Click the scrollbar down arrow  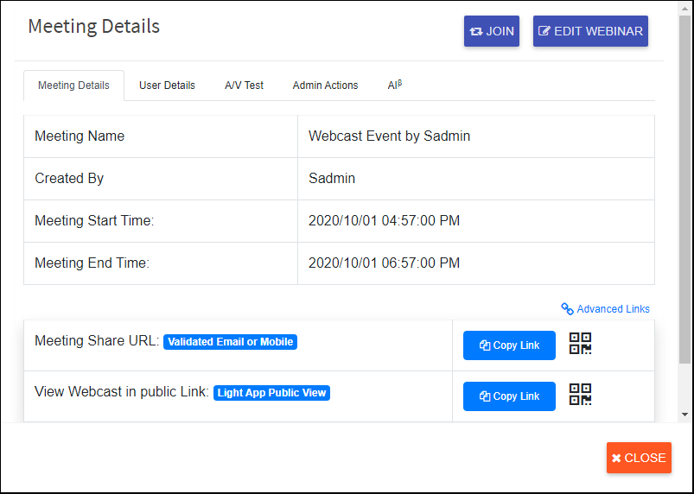[x=684, y=415]
